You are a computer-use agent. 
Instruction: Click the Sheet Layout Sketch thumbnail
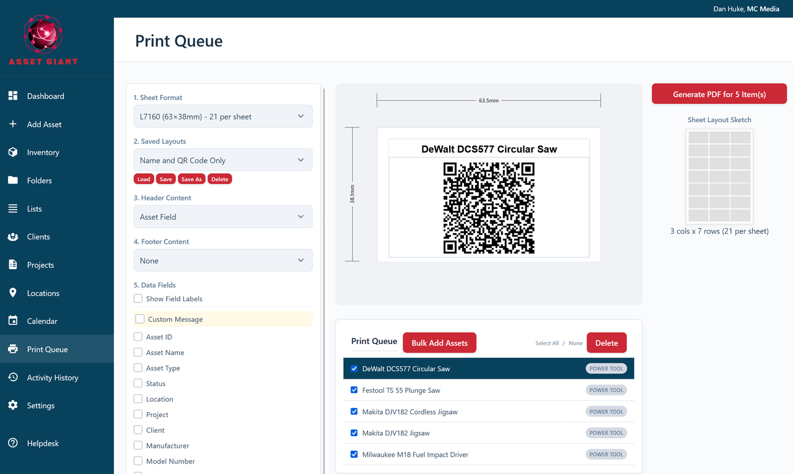(719, 176)
